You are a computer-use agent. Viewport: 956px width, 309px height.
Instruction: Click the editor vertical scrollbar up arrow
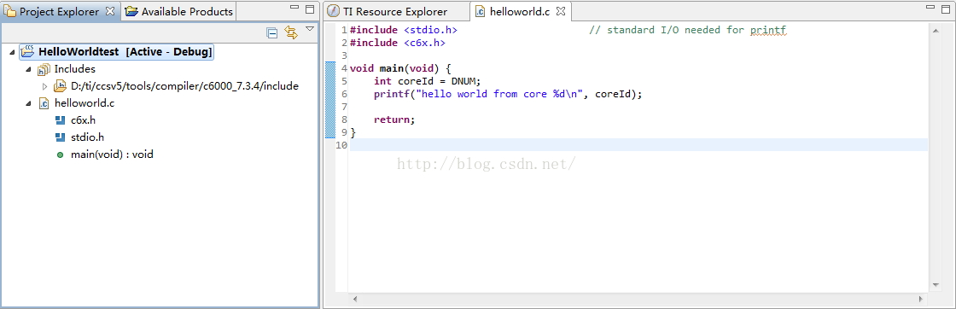[936, 30]
